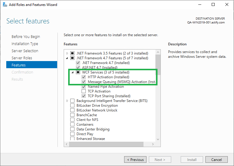Tick the TCP Activation checkbox
Viewport: 234px width, 166px height.
(84, 91)
